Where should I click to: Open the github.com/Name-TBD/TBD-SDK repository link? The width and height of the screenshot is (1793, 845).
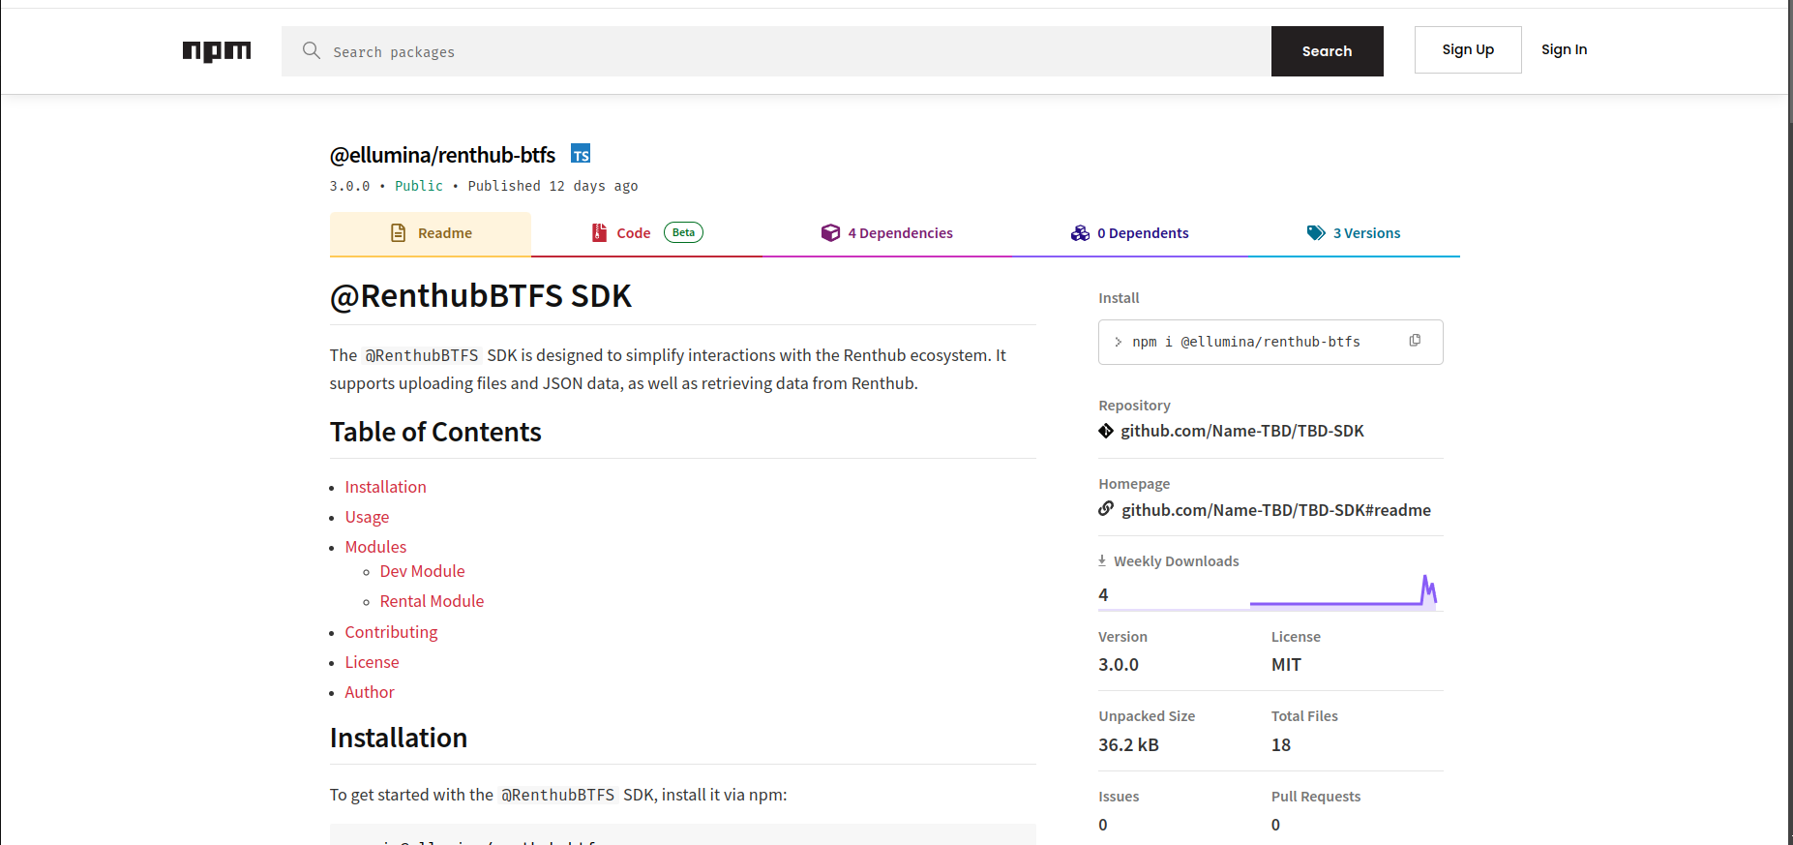coord(1242,431)
